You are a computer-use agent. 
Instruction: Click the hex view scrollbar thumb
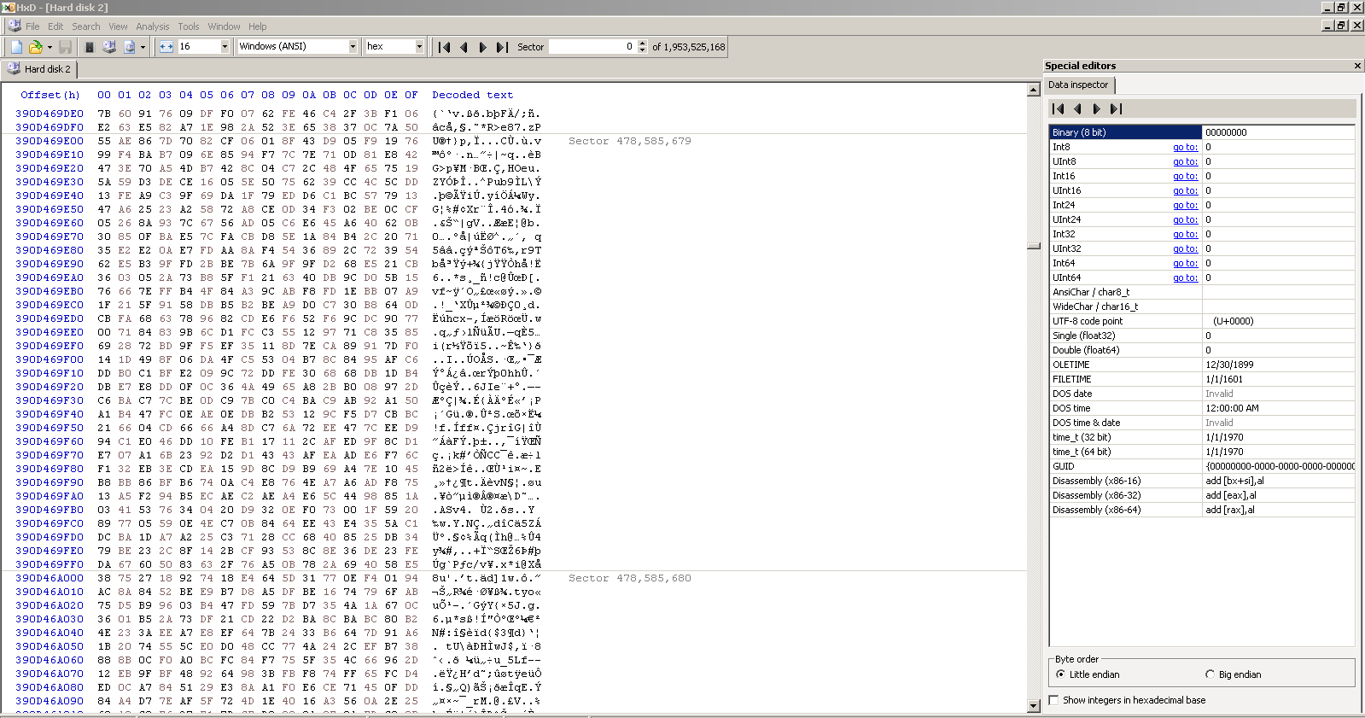(x=1034, y=246)
